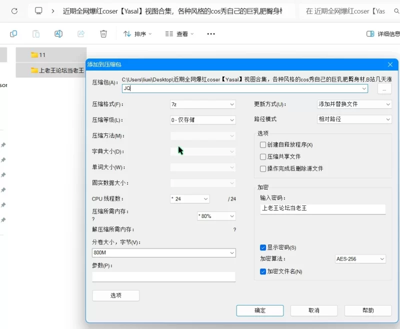Click the share icon in Explorer toolbar
The image size is (400, 329).
(81, 33)
